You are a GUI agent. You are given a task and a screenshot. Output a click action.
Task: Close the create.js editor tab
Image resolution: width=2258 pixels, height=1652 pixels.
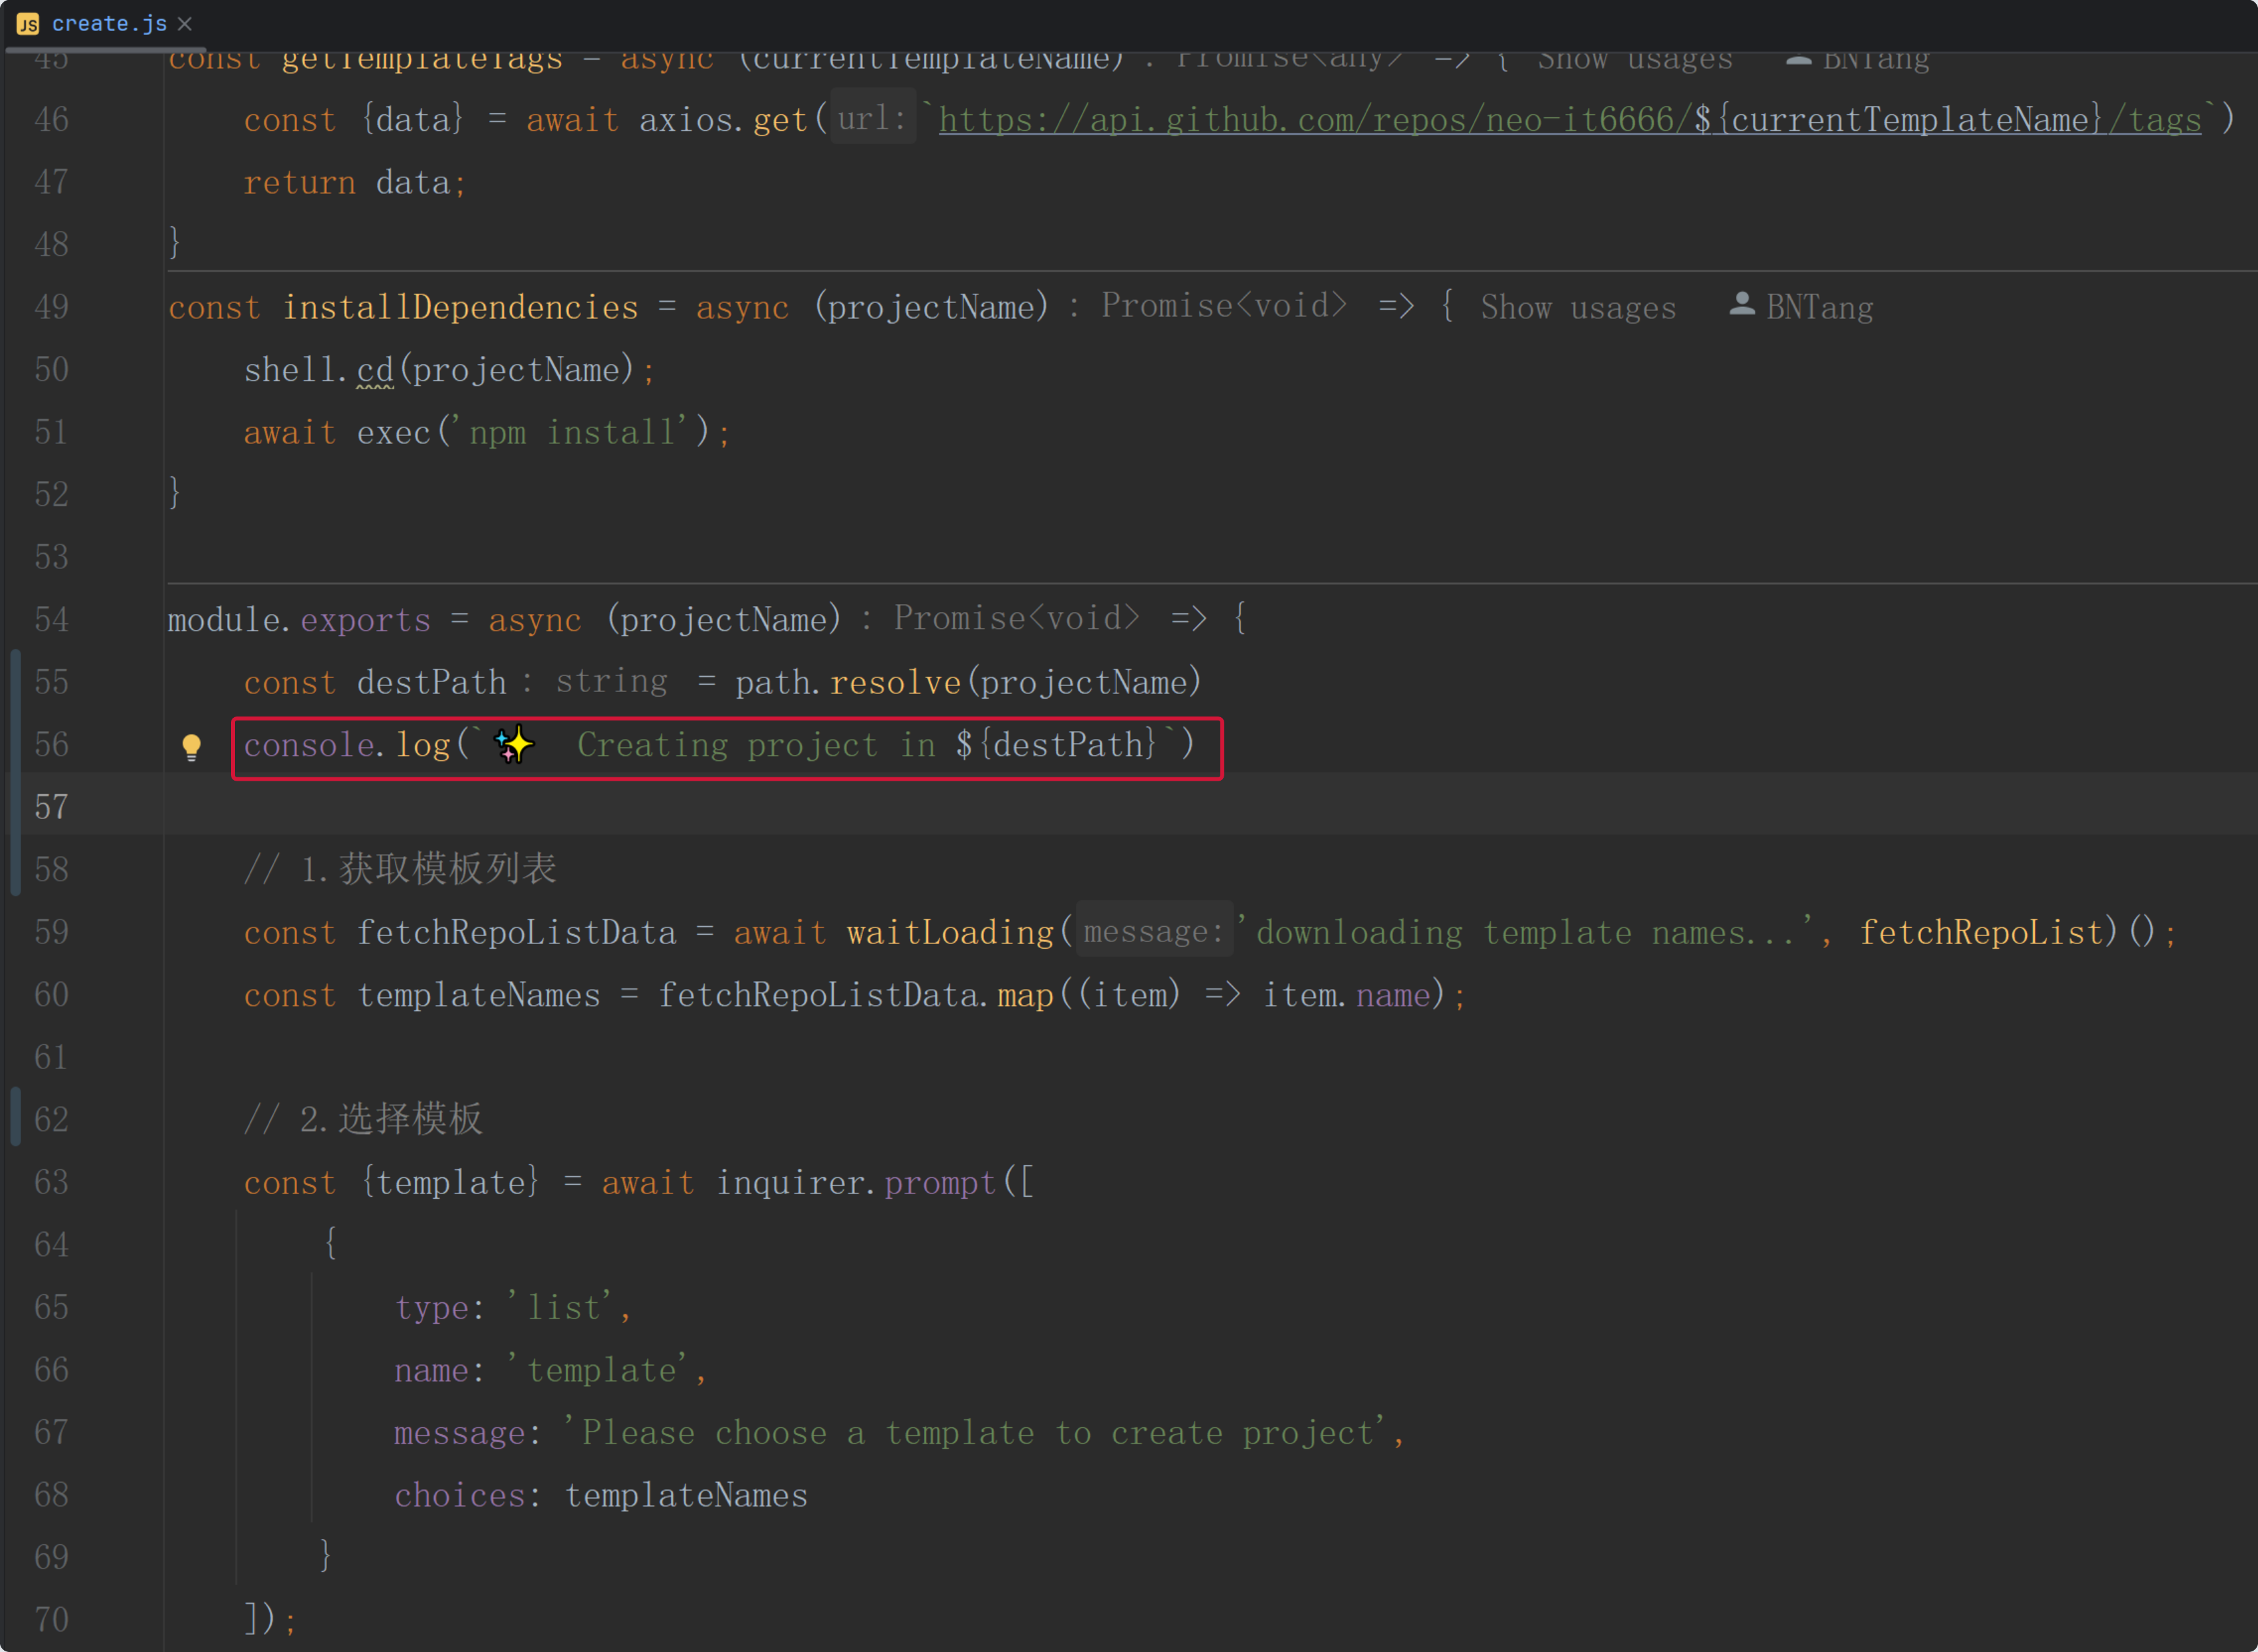click(x=185, y=24)
